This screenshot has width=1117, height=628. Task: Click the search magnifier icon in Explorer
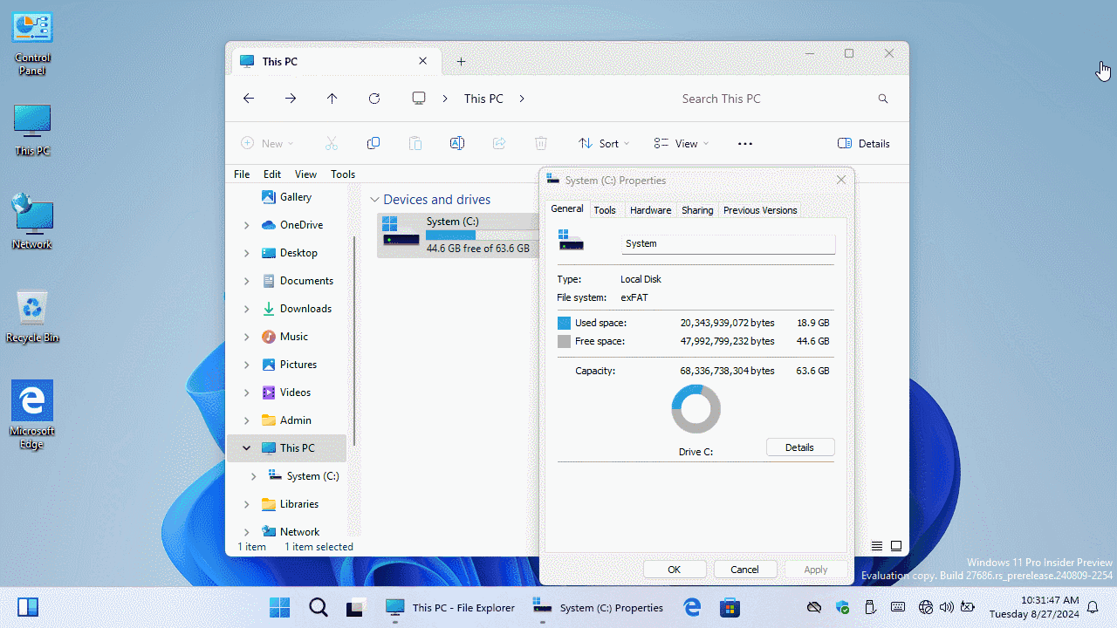click(883, 99)
